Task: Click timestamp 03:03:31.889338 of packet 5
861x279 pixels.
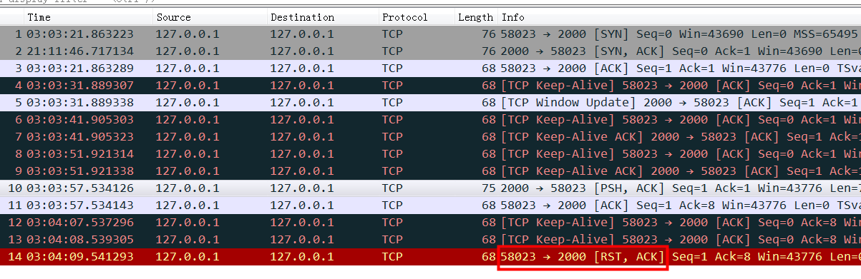Action: click(x=79, y=103)
